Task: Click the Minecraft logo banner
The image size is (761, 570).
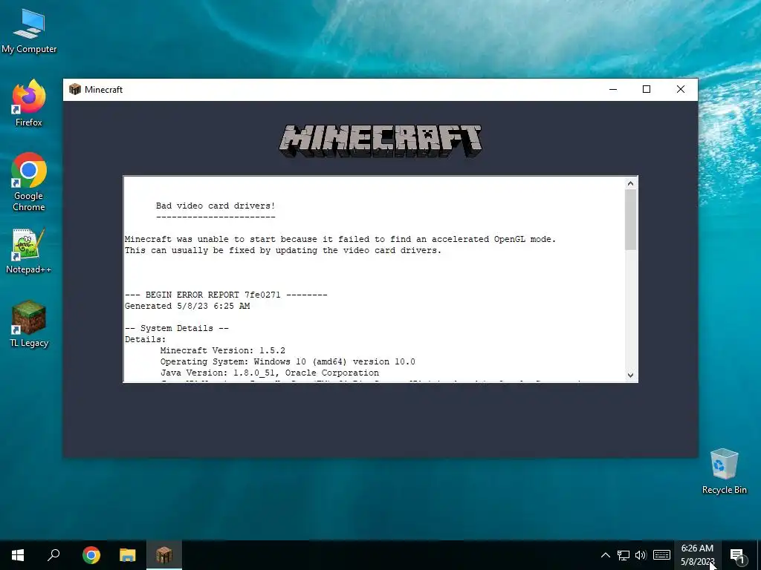Action: [380, 140]
